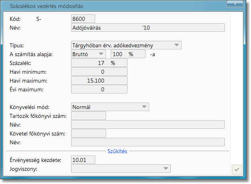Click the dialog title bar
This screenshot has width=251, height=184.
[120, 5]
